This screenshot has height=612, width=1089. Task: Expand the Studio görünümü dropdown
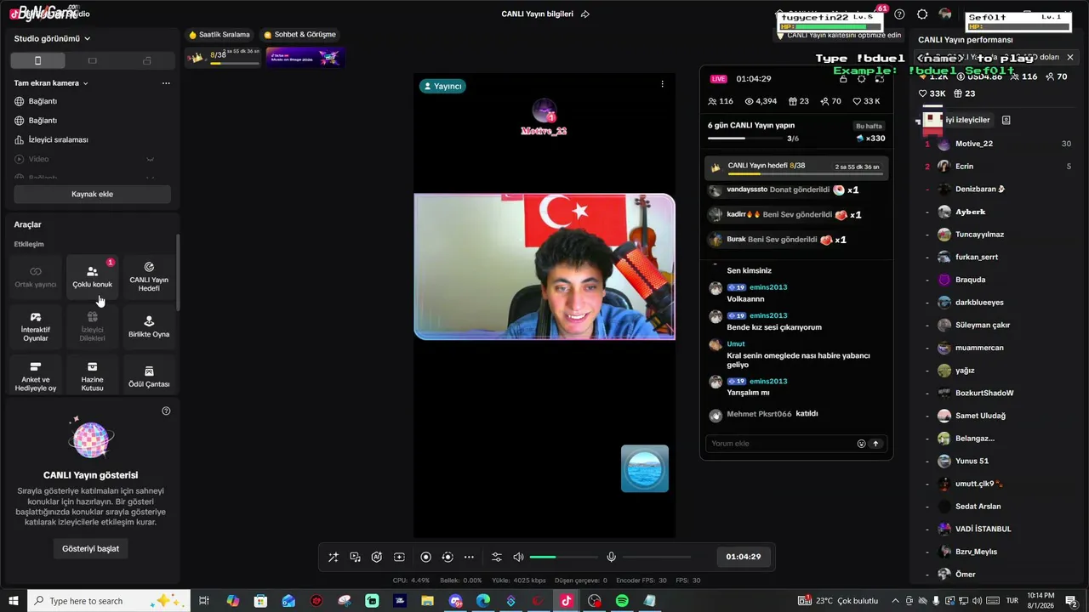coord(53,38)
